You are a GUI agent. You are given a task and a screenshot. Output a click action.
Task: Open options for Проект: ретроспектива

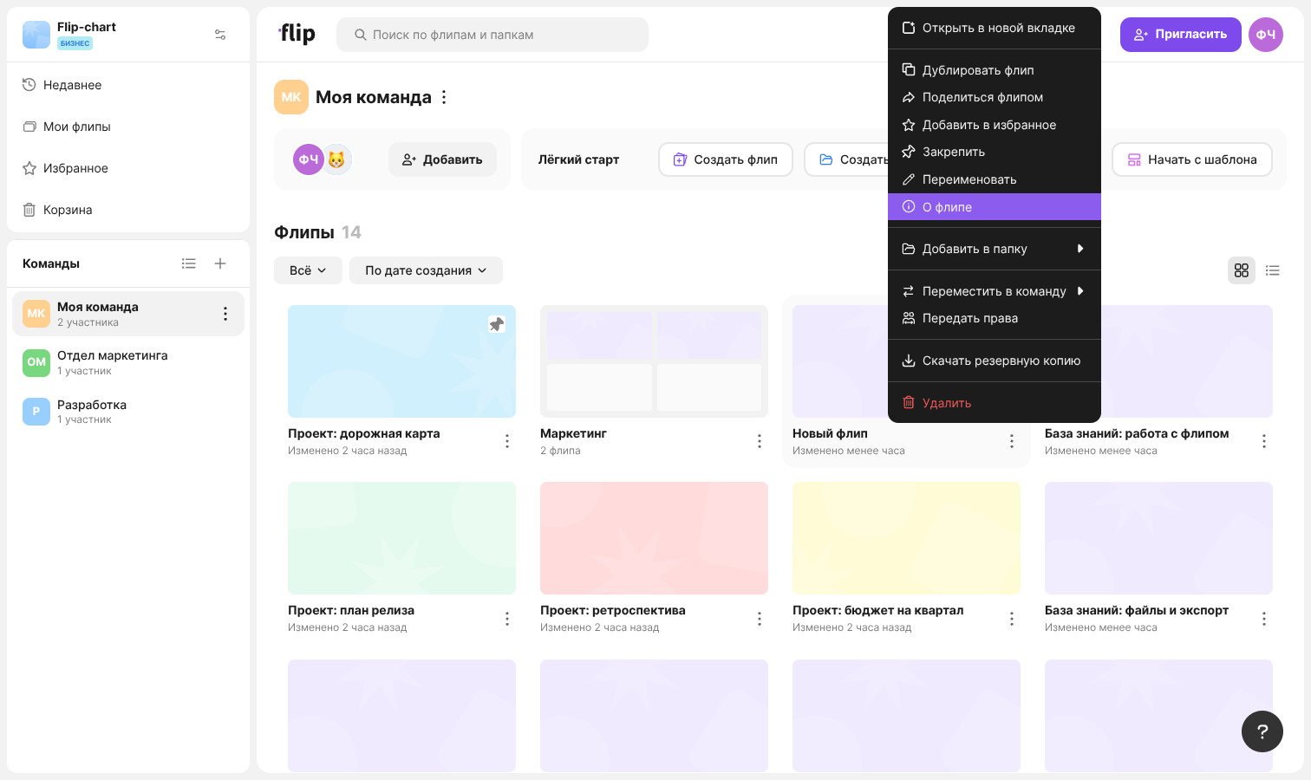click(760, 619)
